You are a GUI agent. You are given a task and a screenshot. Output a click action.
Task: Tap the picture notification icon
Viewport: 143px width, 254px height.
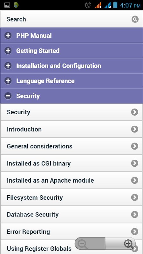coord(7,5)
